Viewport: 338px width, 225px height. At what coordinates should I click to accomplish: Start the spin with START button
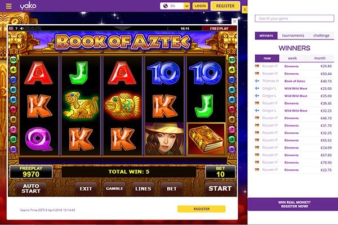(x=220, y=188)
